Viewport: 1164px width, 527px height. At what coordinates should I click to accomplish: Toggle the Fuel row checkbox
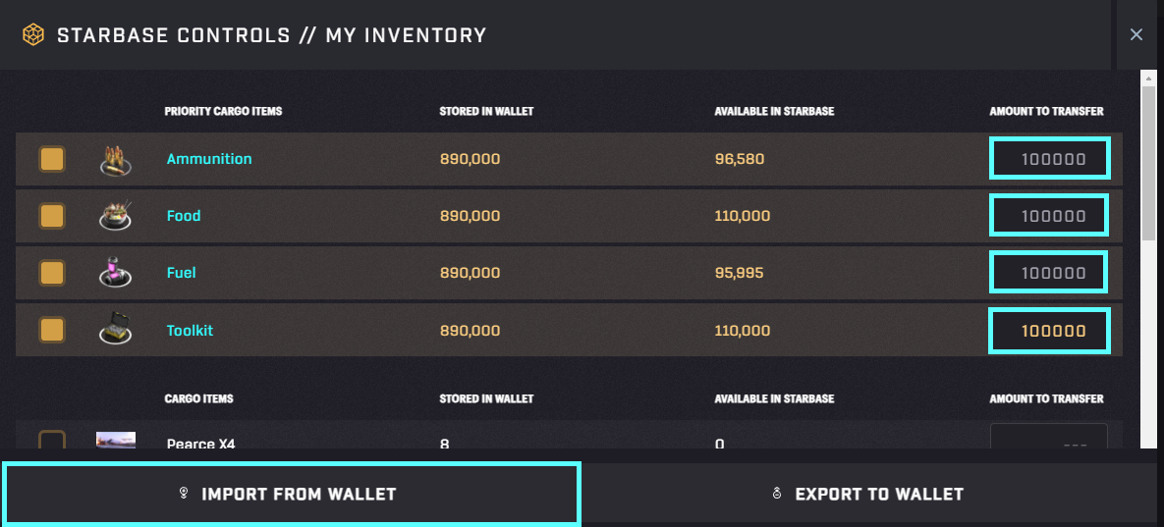click(x=52, y=273)
